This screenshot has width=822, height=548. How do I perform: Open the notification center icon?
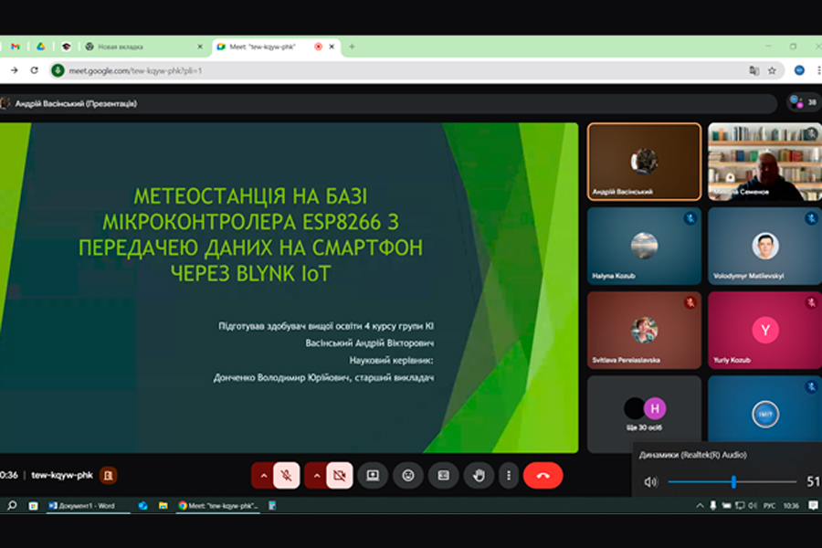[x=813, y=505]
